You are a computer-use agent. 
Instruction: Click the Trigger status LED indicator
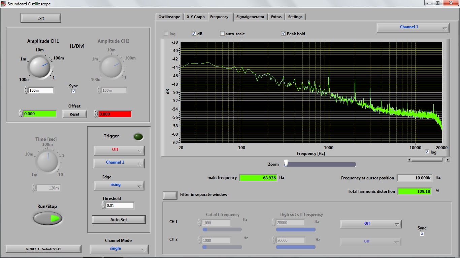pyautogui.click(x=138, y=137)
